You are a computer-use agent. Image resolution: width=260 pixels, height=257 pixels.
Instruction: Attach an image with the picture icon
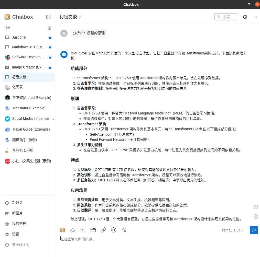click(x=83, y=230)
